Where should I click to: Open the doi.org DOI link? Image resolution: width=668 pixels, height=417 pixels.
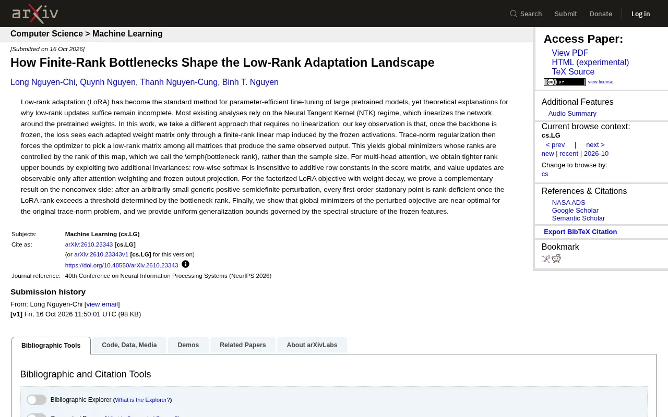click(x=122, y=265)
